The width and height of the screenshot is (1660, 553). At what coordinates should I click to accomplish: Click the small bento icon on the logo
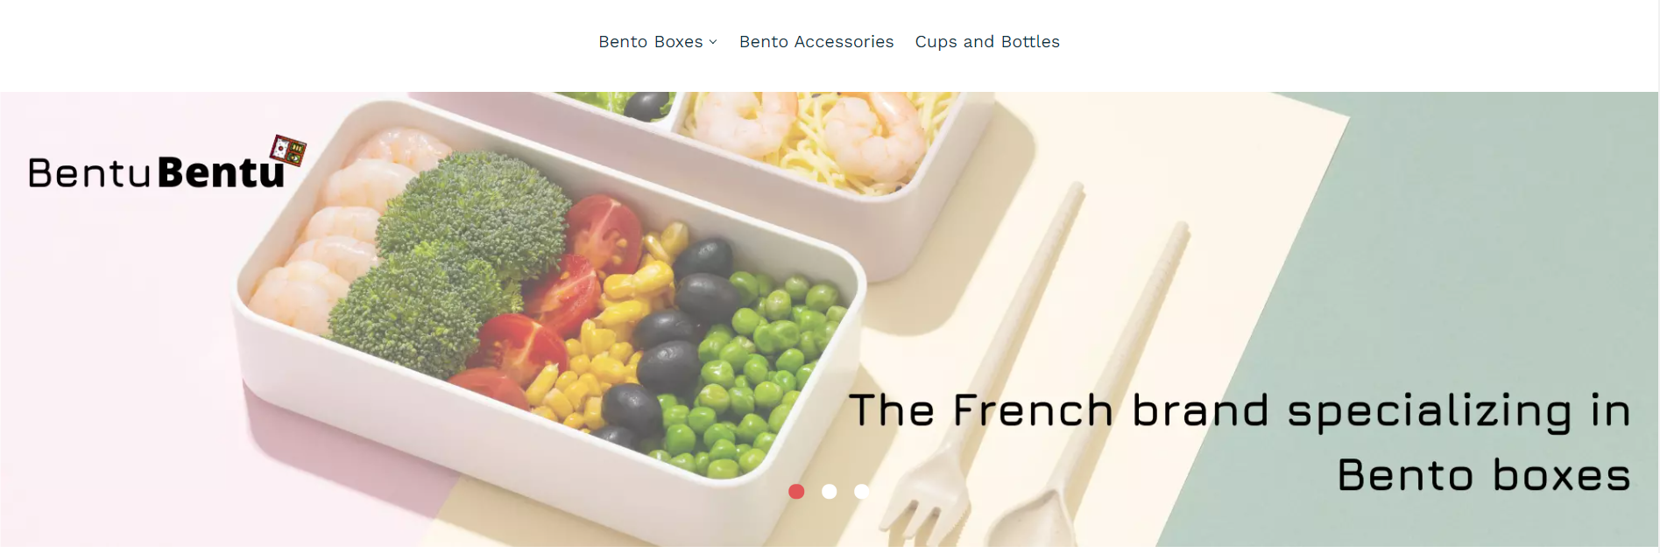pyautogui.click(x=288, y=150)
